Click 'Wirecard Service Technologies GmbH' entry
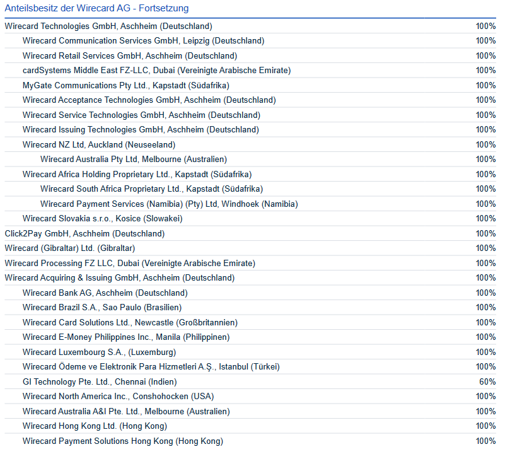Viewport: 505px width, 454px height. click(250, 115)
